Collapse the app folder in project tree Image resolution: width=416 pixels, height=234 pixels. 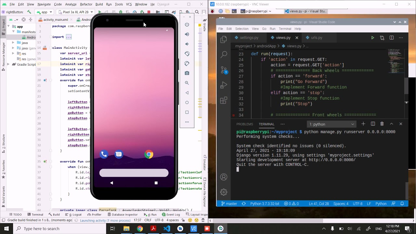point(8,27)
